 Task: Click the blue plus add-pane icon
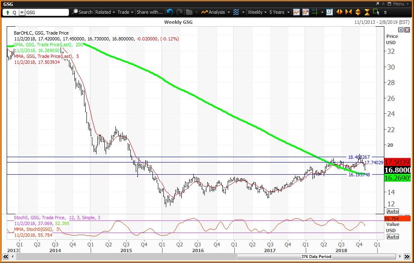click(330, 12)
